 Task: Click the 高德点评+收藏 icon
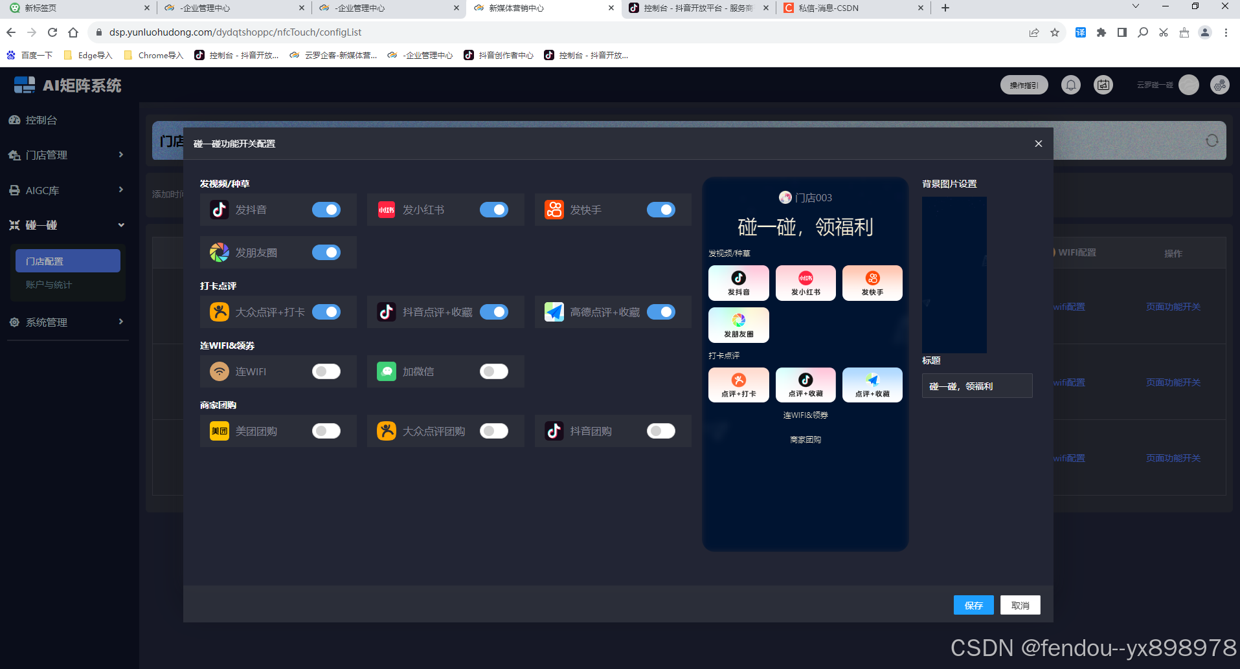click(x=554, y=312)
